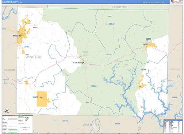Select ZIP code 35575 label
The image size is (184, 134).
(x=35, y=97)
